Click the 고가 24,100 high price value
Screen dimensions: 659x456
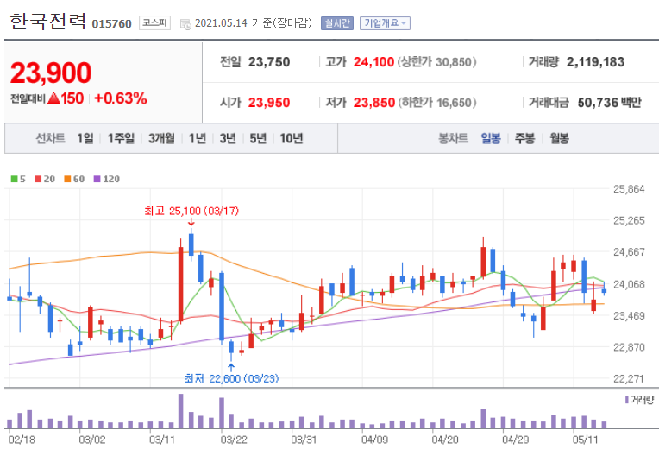373,62
